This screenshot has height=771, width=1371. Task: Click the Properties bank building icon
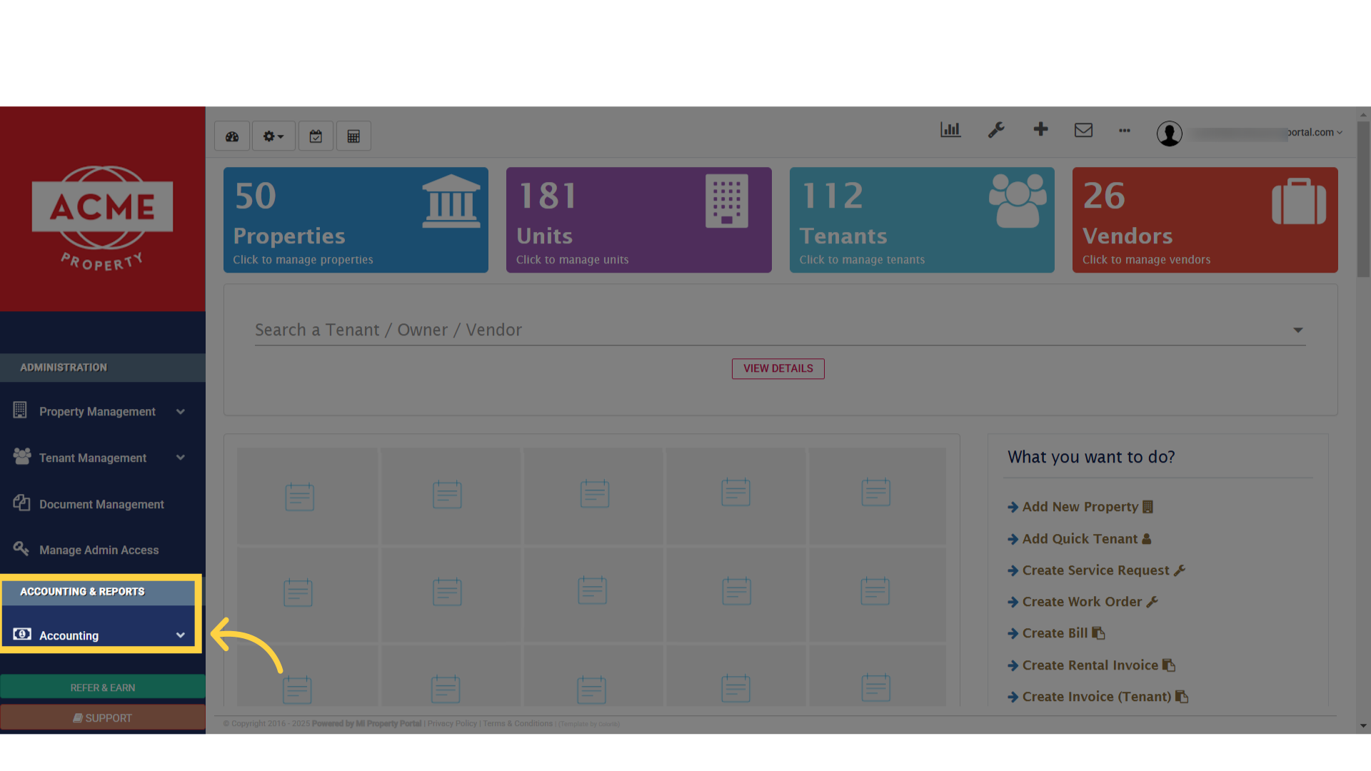pos(451,201)
